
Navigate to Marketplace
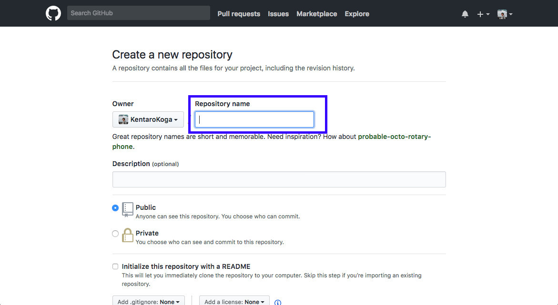click(x=316, y=14)
